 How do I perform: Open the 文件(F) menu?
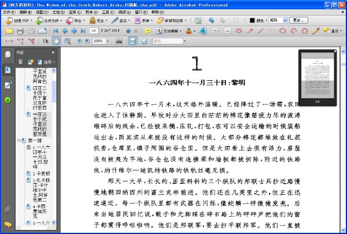9,12
